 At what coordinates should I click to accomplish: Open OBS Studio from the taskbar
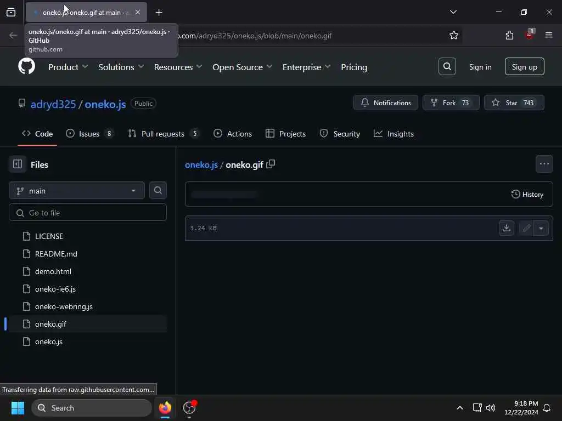pyautogui.click(x=189, y=408)
